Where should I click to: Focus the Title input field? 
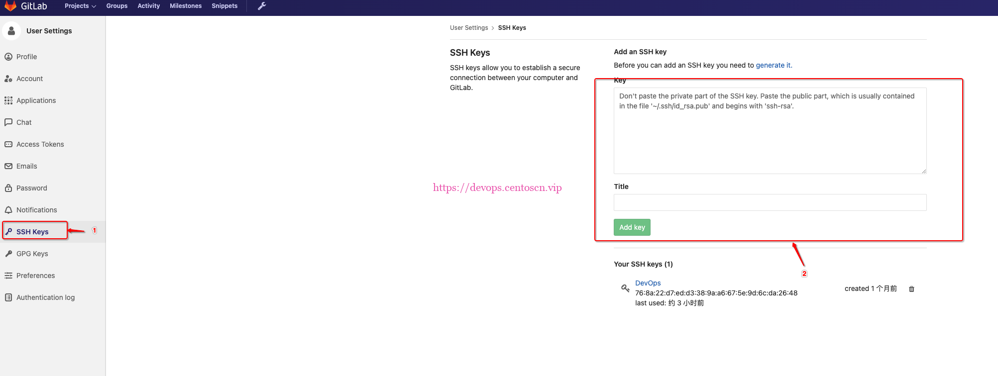click(x=770, y=202)
